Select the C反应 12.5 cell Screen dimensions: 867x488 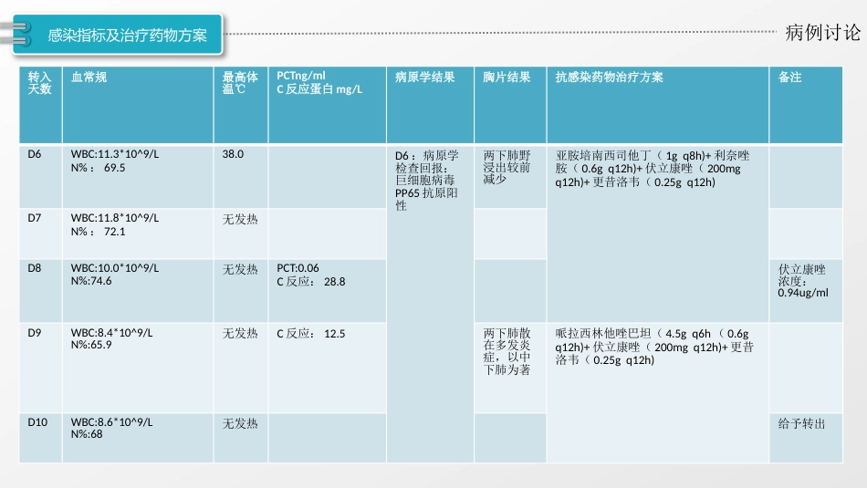coord(327,369)
